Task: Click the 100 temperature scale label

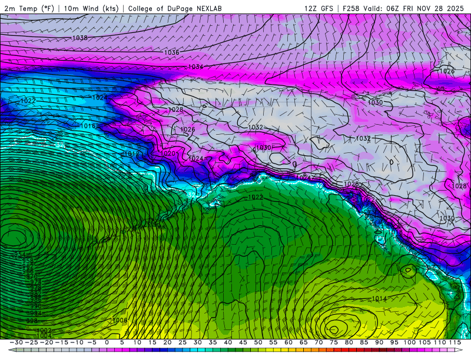Action: pos(410,342)
